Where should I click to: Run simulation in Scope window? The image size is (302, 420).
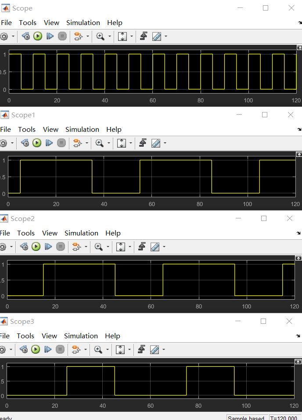tap(38, 36)
